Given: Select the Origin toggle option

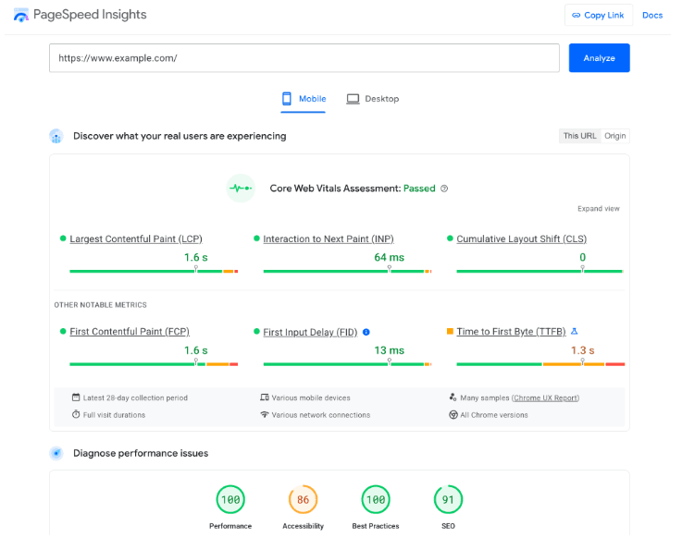Looking at the screenshot, I should 614,136.
